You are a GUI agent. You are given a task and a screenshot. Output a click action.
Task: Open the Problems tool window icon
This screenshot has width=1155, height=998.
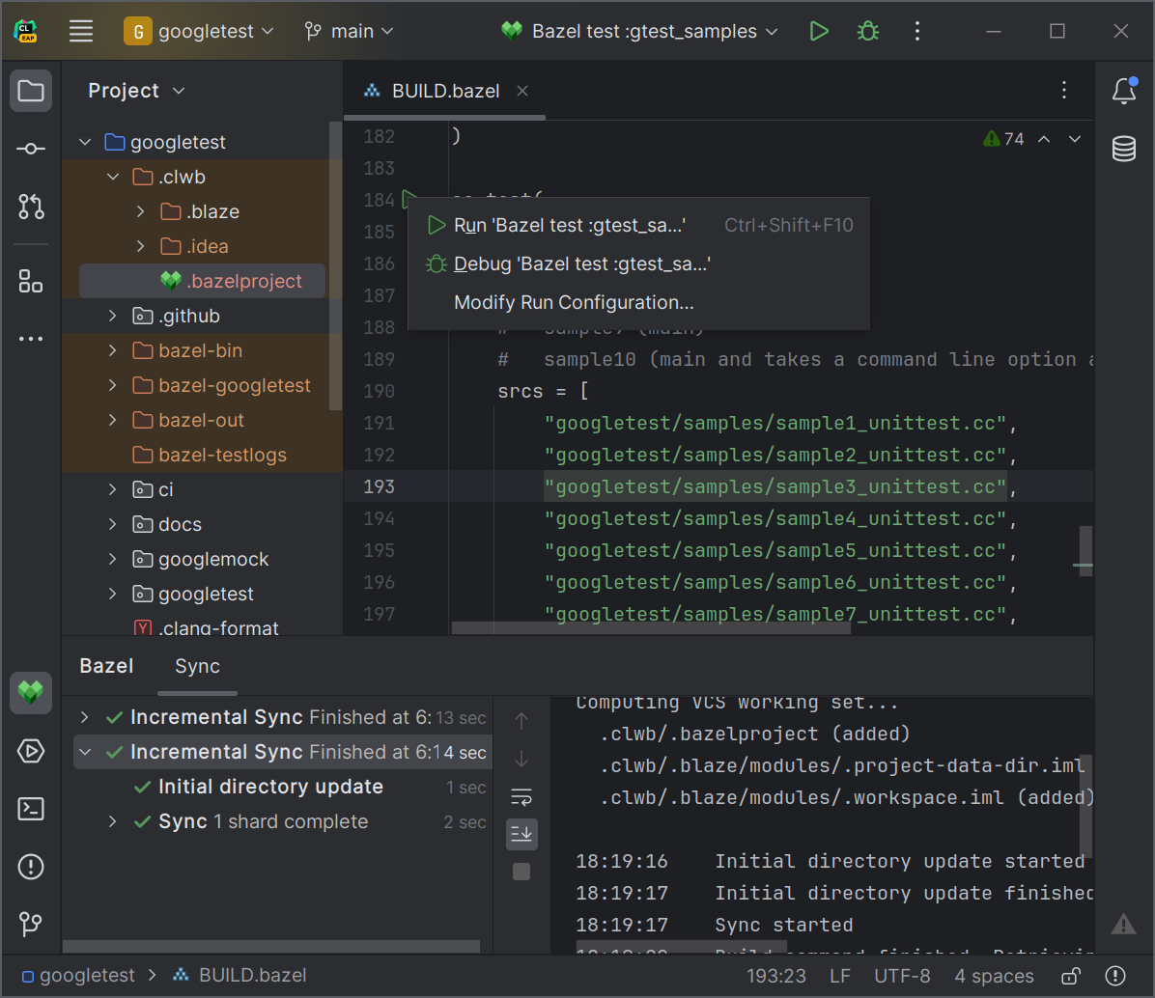(x=31, y=867)
